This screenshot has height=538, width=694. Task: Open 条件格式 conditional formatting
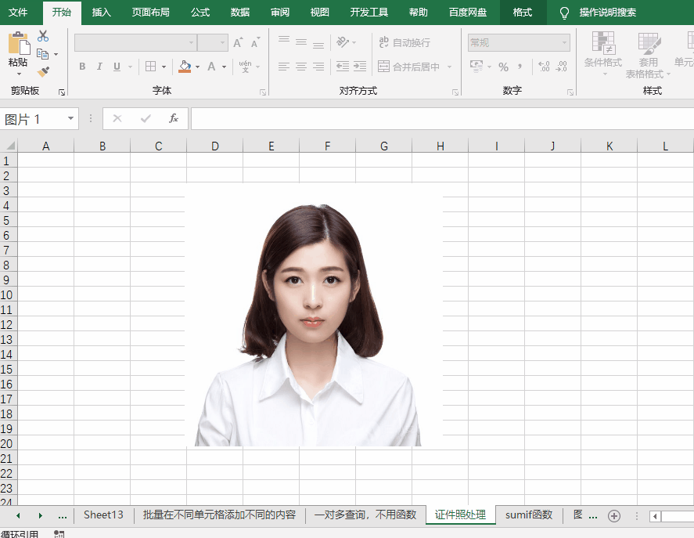click(x=602, y=53)
